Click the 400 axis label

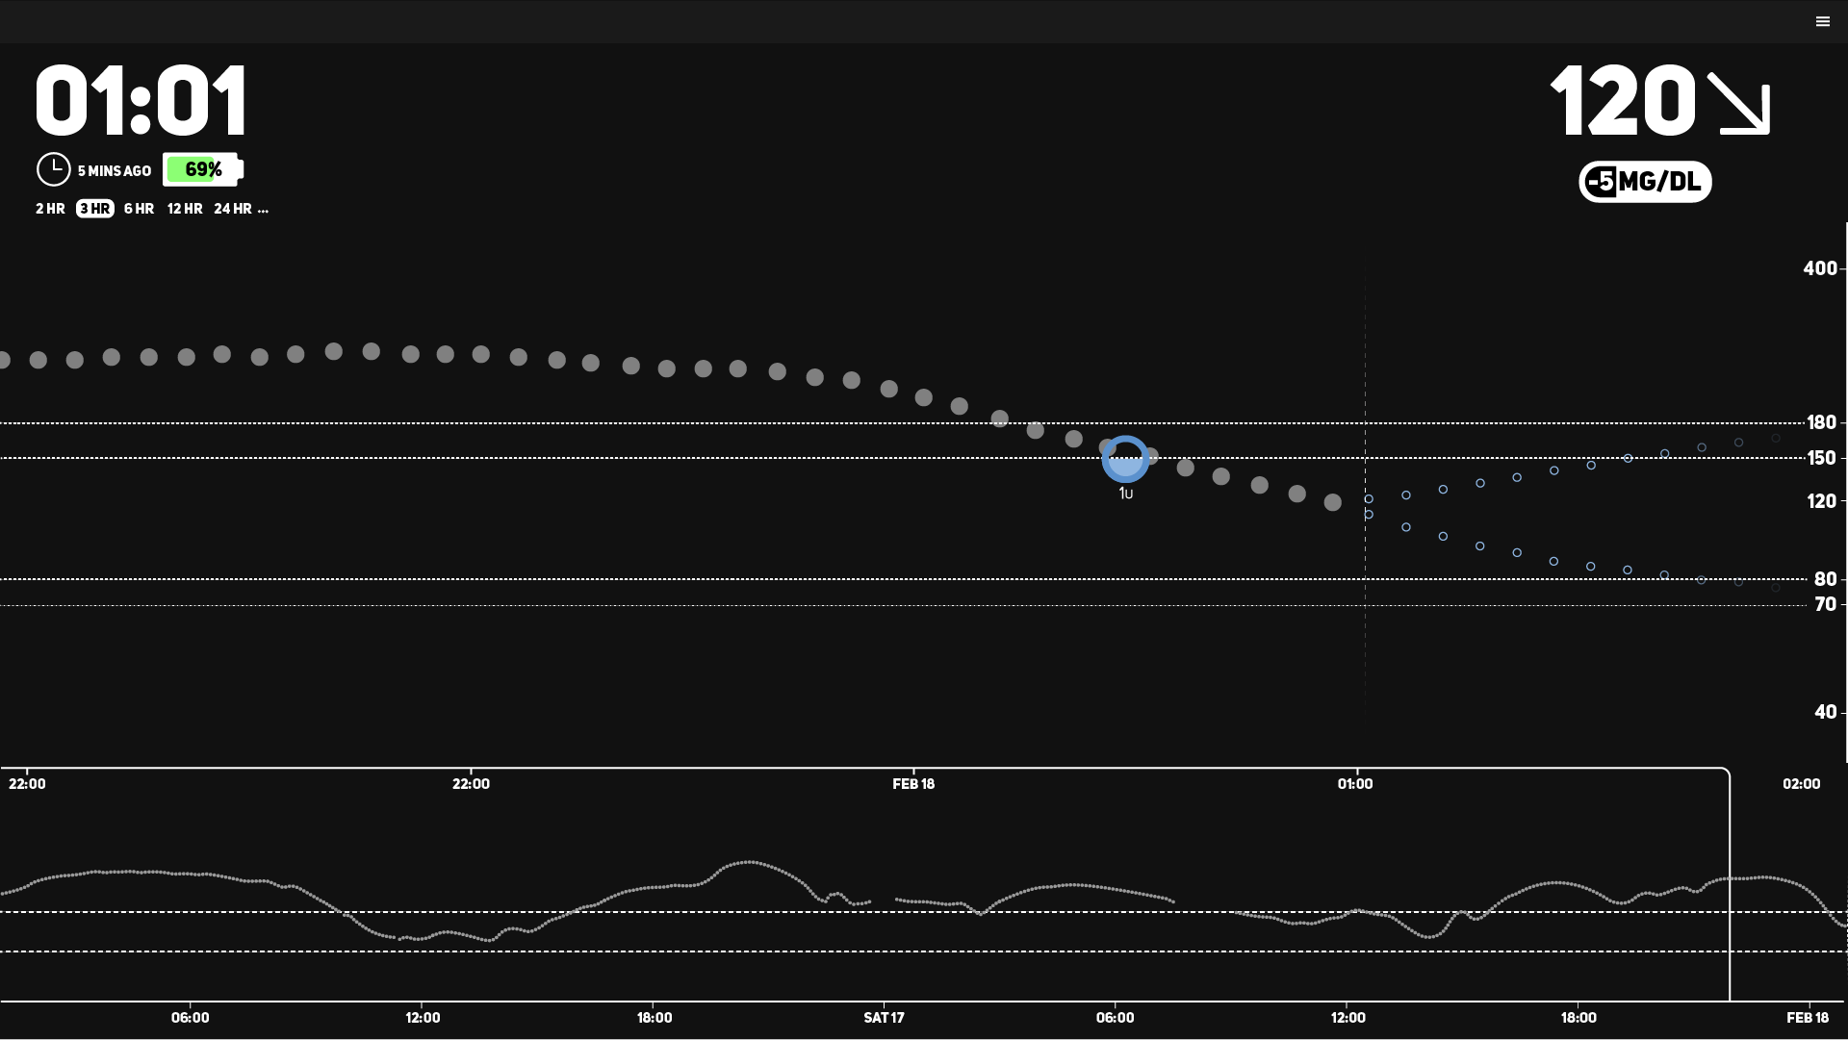[1820, 268]
